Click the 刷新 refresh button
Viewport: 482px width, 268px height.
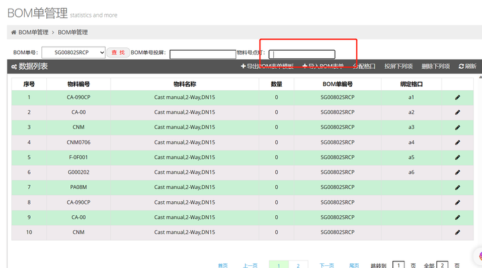click(x=467, y=66)
